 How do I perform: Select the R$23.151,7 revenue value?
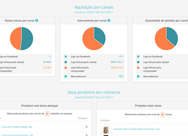click(117, 62)
